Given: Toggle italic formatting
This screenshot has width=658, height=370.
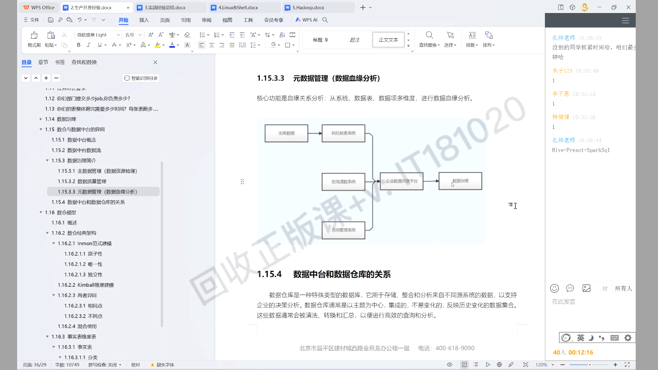Looking at the screenshot, I should (88, 45).
